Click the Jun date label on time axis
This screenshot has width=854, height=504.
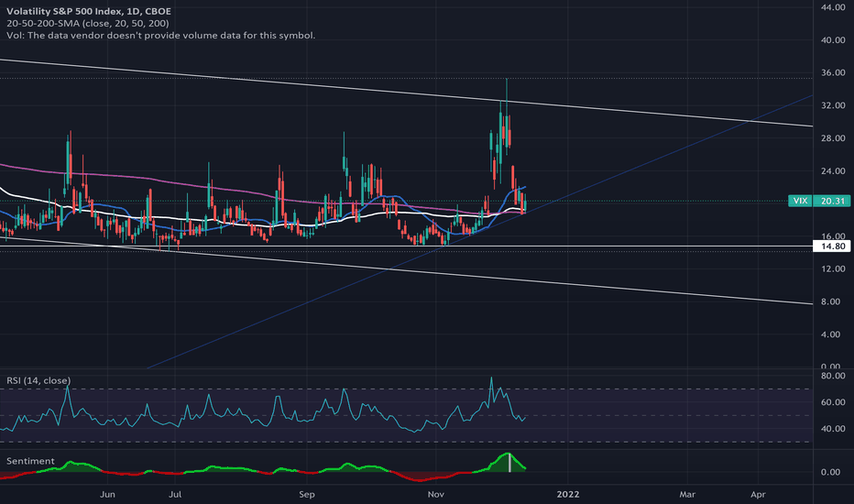click(x=107, y=494)
